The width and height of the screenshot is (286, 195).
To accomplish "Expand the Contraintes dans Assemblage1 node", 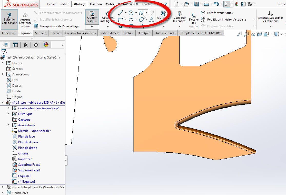I will tap(8, 108).
